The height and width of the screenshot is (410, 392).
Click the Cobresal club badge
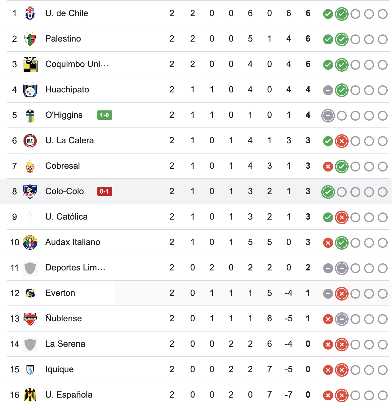(30, 166)
